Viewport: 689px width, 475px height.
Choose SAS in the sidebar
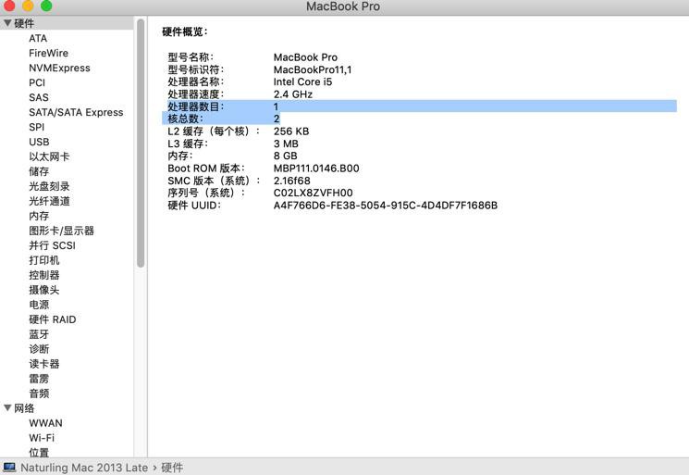point(39,97)
